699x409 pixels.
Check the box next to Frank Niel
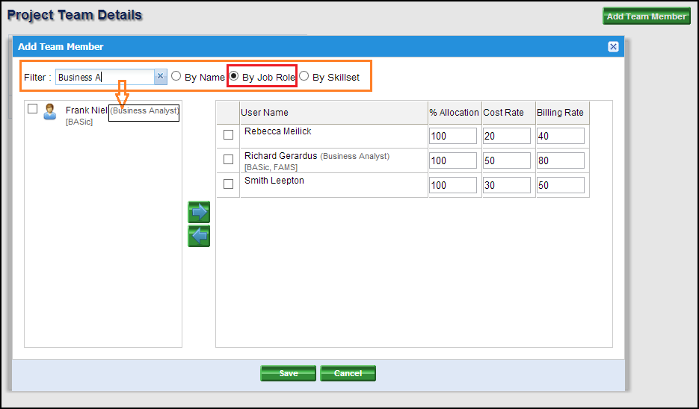pyautogui.click(x=32, y=109)
